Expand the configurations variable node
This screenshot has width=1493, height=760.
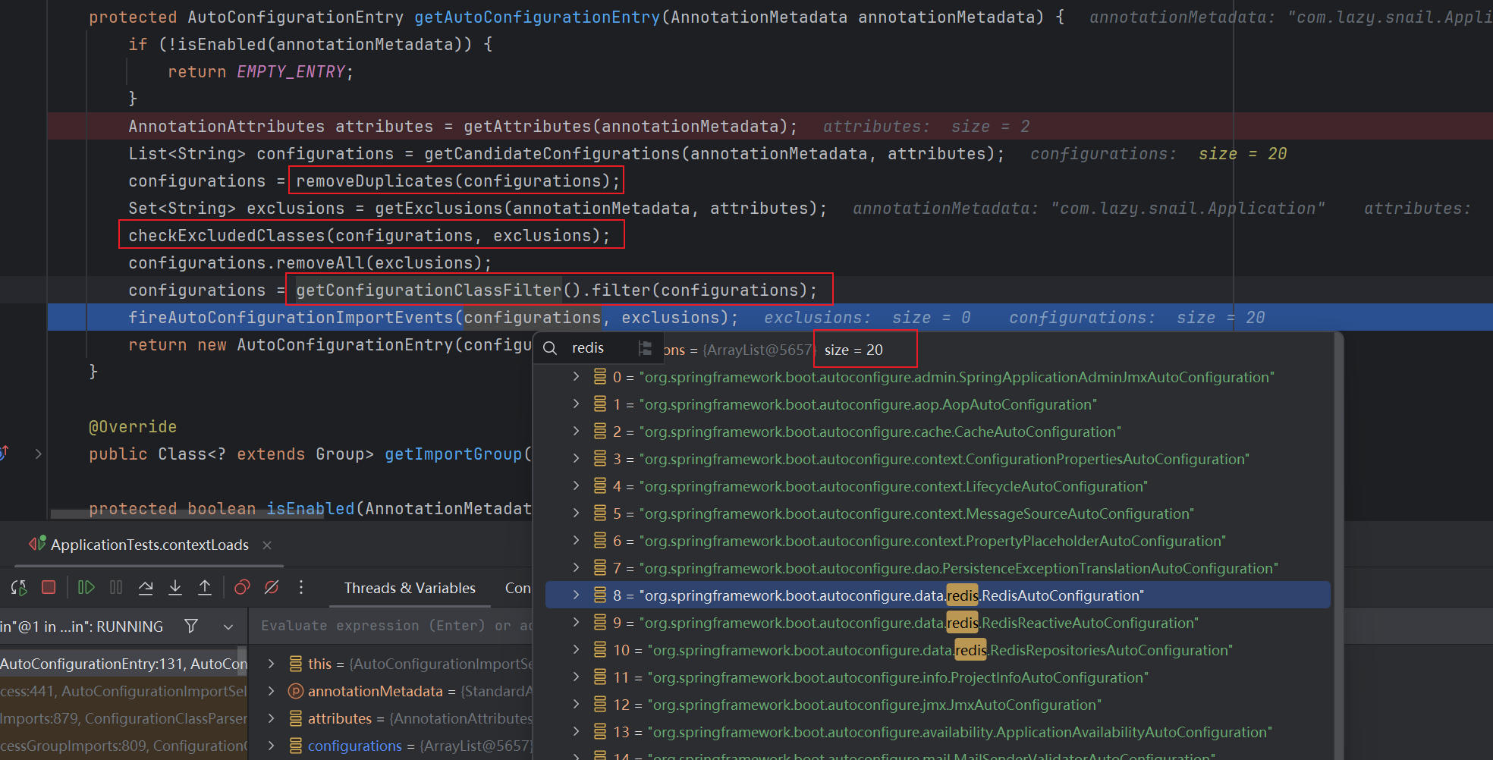(x=271, y=746)
